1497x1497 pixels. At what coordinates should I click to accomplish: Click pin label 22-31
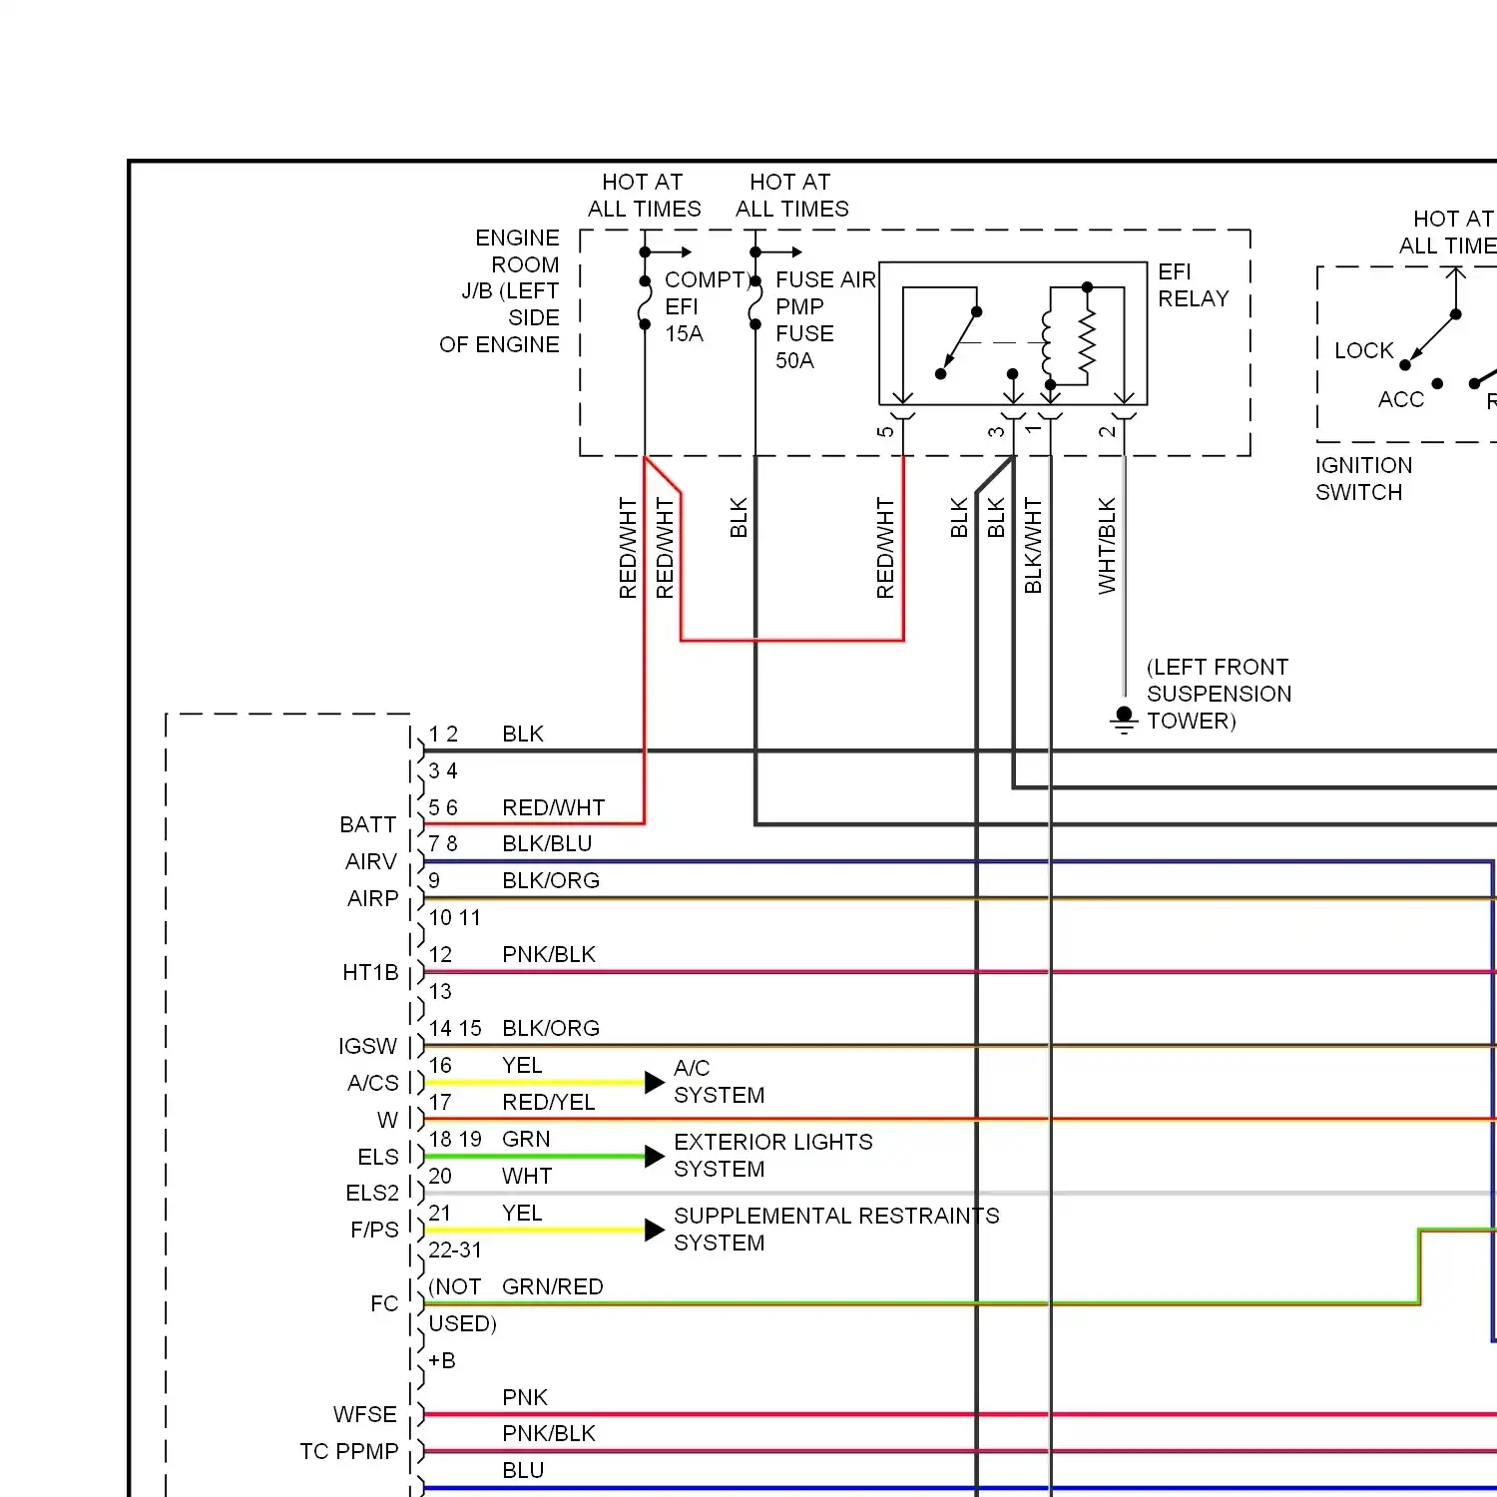(455, 1249)
